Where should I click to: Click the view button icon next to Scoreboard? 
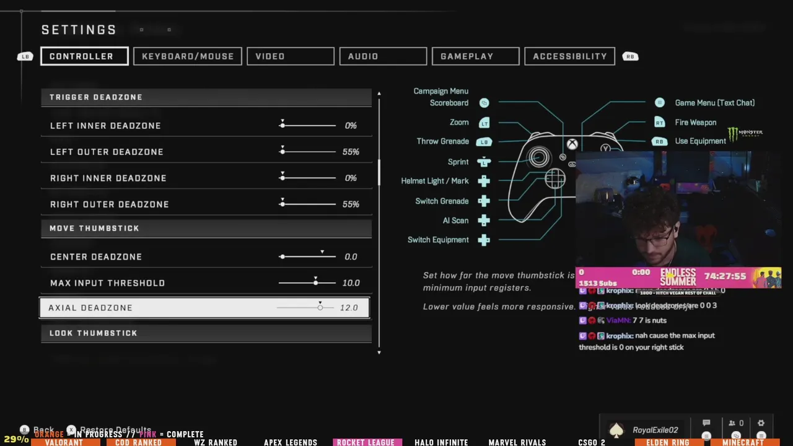(484, 103)
